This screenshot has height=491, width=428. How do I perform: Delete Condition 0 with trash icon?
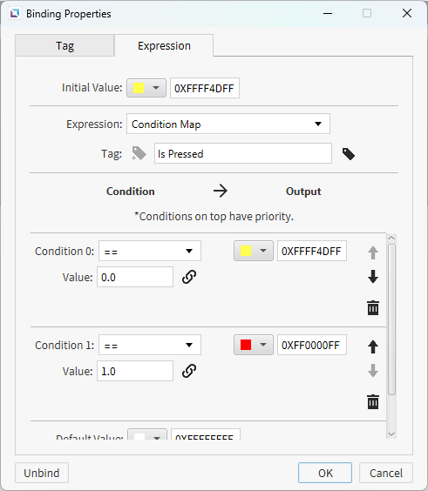pyautogui.click(x=373, y=307)
